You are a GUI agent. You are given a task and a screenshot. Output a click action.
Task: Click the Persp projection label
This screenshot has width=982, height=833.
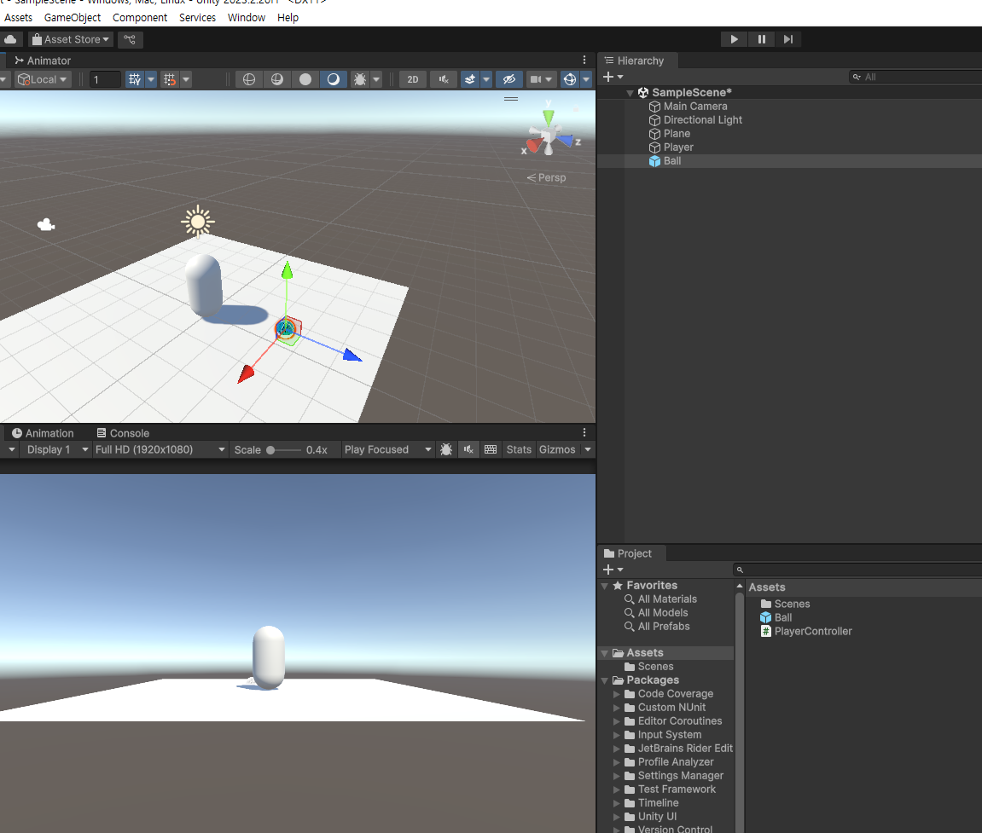click(x=546, y=177)
